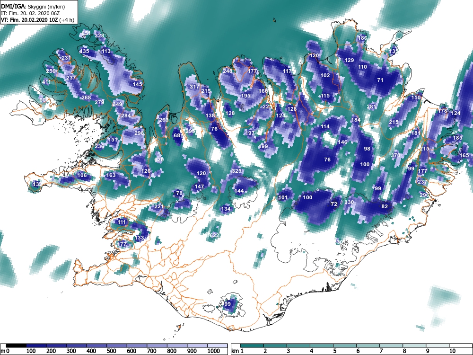Select the map value 325

point(237,171)
